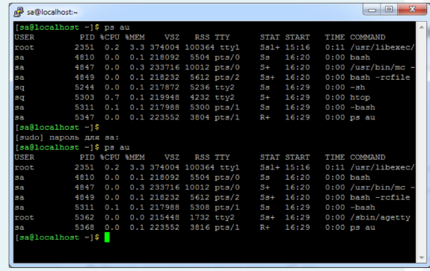Click tty2 in the /sbin/agetty row
The image size is (430, 271).
click(224, 218)
